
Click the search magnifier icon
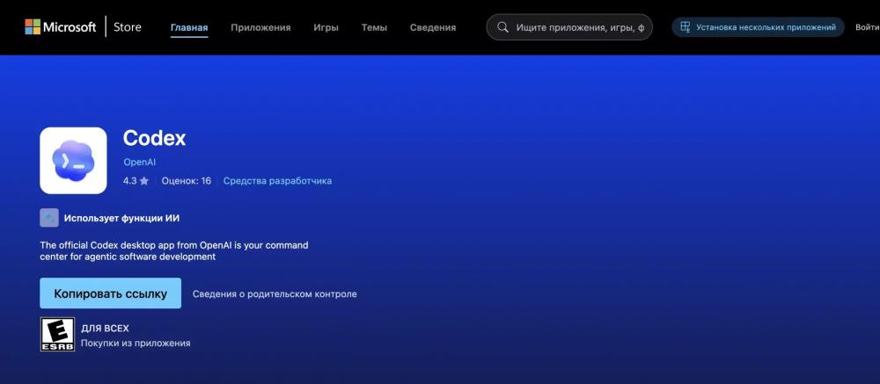502,27
